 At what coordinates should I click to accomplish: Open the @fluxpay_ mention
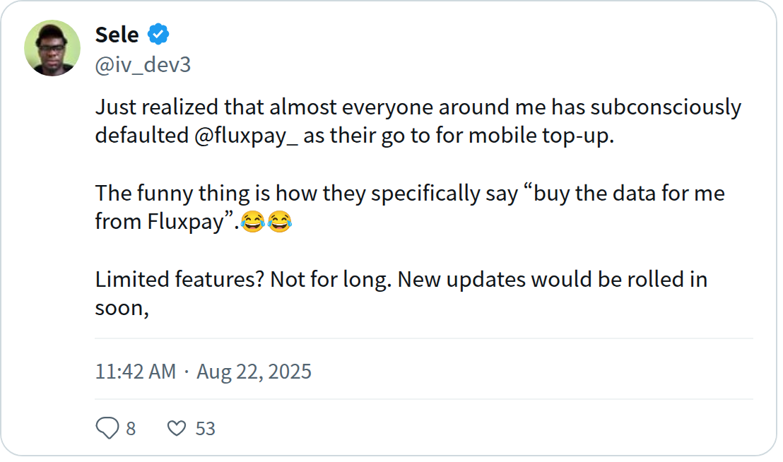coord(246,136)
